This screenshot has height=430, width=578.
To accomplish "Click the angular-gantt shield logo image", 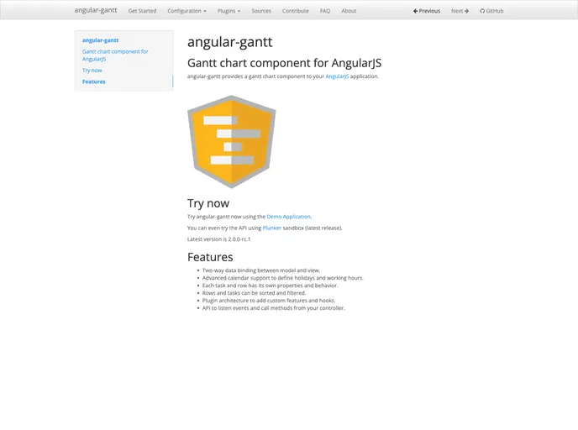I will (232, 142).
